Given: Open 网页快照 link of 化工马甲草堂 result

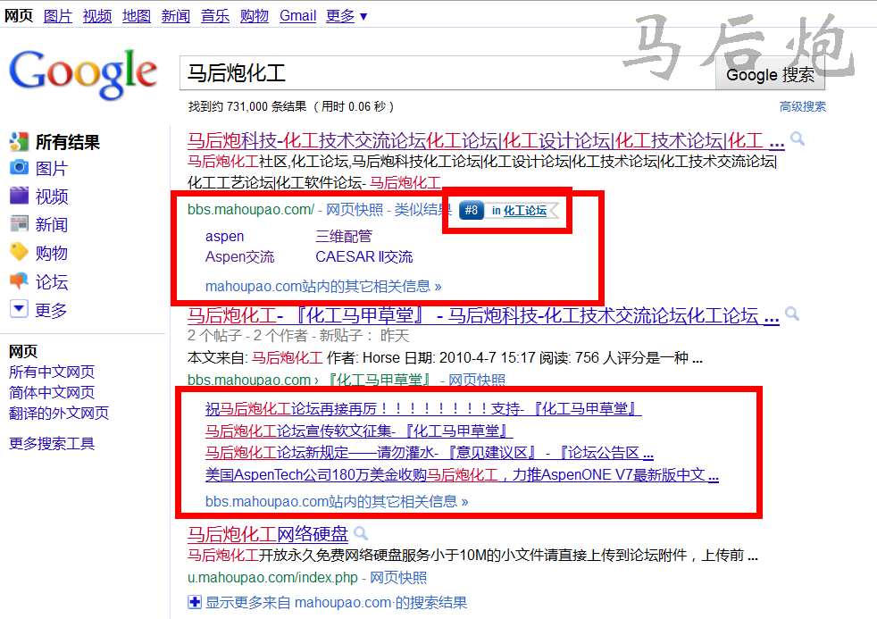Looking at the screenshot, I should [477, 381].
